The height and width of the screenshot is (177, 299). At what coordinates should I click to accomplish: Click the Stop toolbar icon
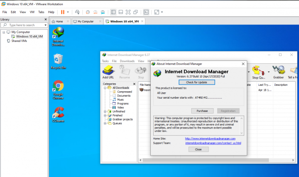click(141, 72)
